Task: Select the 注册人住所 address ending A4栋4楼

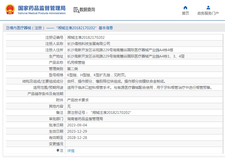Action: [120, 50]
